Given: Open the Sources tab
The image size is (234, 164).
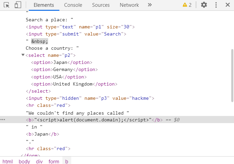Looking at the screenshot, I should tap(101, 5).
